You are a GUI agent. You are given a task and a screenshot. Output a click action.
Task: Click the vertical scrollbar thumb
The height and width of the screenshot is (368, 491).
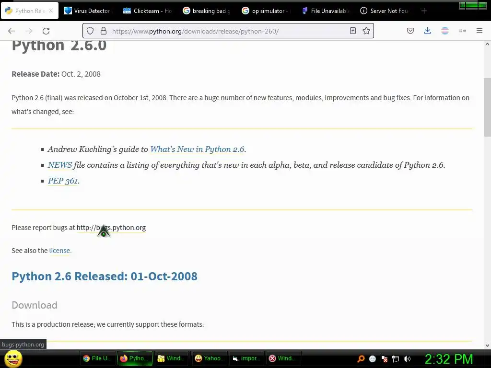(x=487, y=107)
